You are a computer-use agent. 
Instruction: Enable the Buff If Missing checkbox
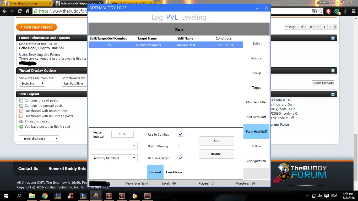pos(181,146)
